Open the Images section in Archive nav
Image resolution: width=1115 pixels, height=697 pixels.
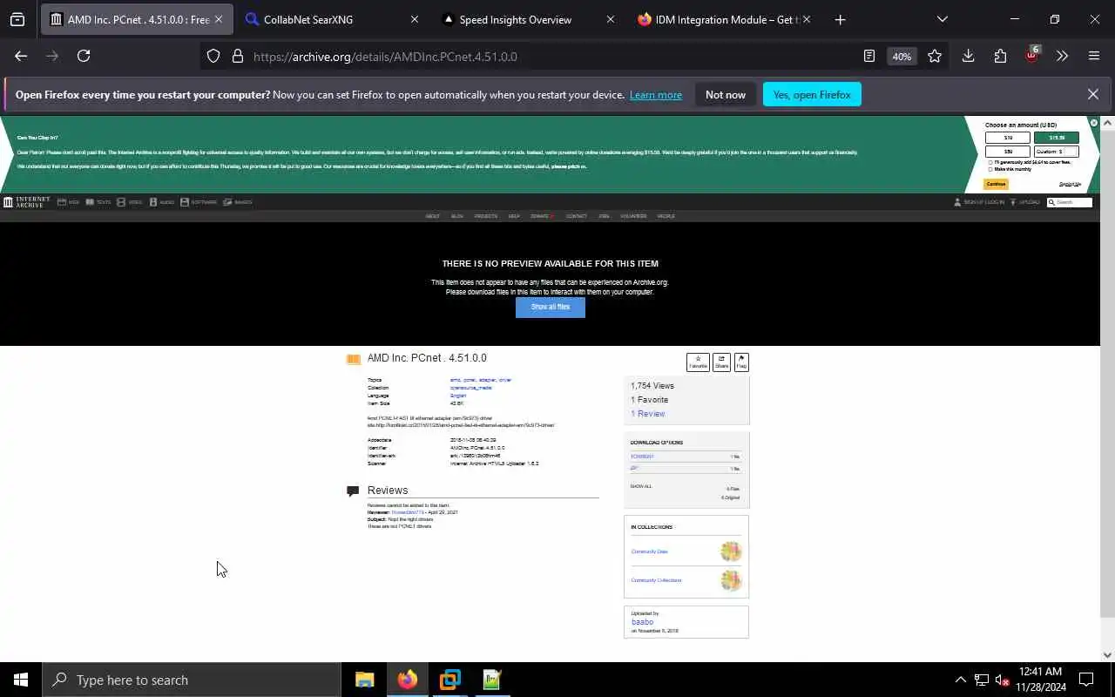click(x=238, y=202)
